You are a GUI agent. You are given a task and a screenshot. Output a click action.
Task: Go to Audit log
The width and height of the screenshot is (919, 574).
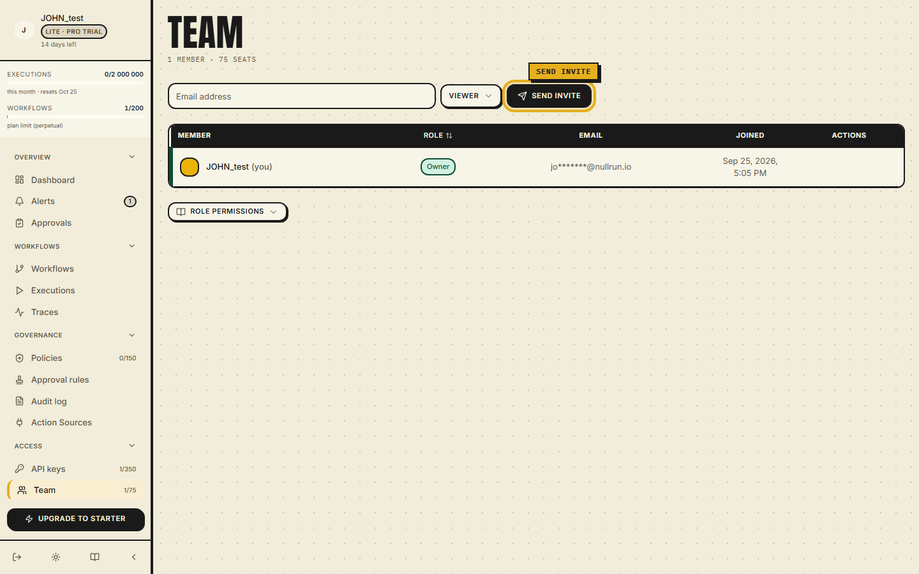75,401
